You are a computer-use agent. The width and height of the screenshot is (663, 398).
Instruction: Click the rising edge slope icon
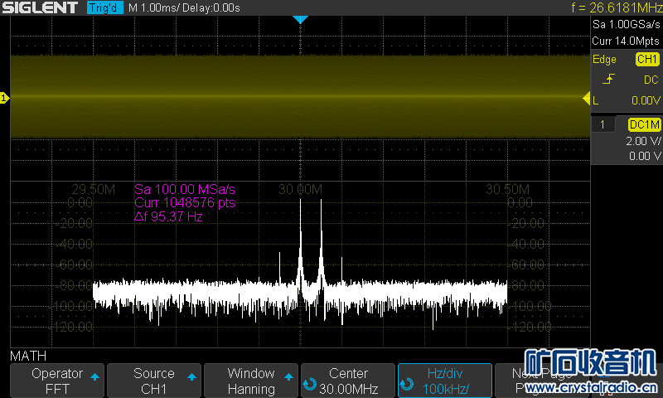[608, 79]
